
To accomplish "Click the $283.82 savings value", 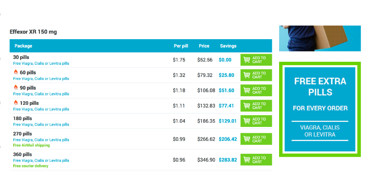I will 228,160.
